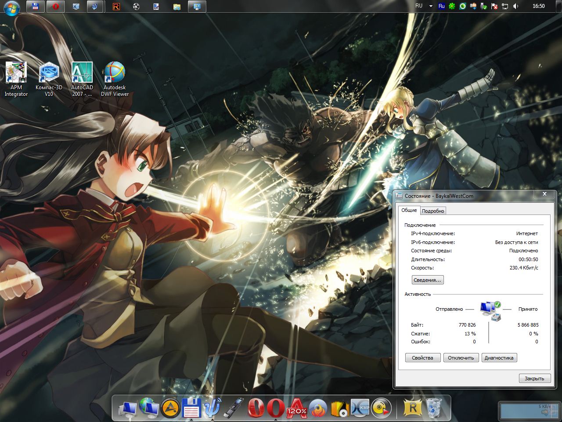Viewport: 562px width, 422px height.
Task: Open the Windows Start orb
Action: coord(11,7)
